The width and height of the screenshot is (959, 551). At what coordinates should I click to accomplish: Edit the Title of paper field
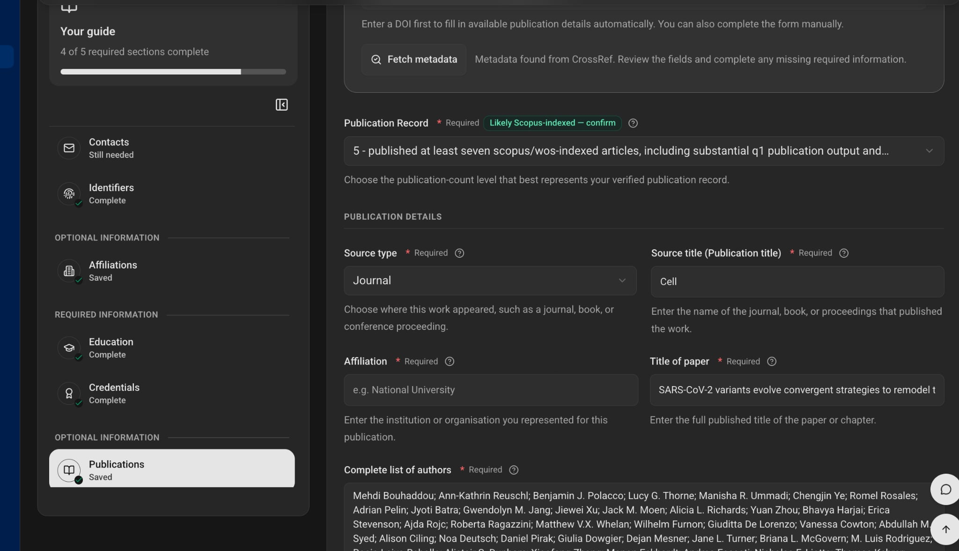tap(797, 390)
